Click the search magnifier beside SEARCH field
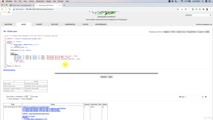This screenshot has height=120, width=213. [x=210, y=15]
